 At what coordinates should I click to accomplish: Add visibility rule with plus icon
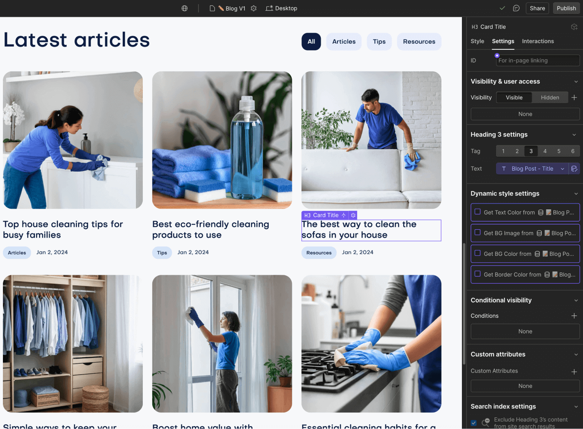574,97
